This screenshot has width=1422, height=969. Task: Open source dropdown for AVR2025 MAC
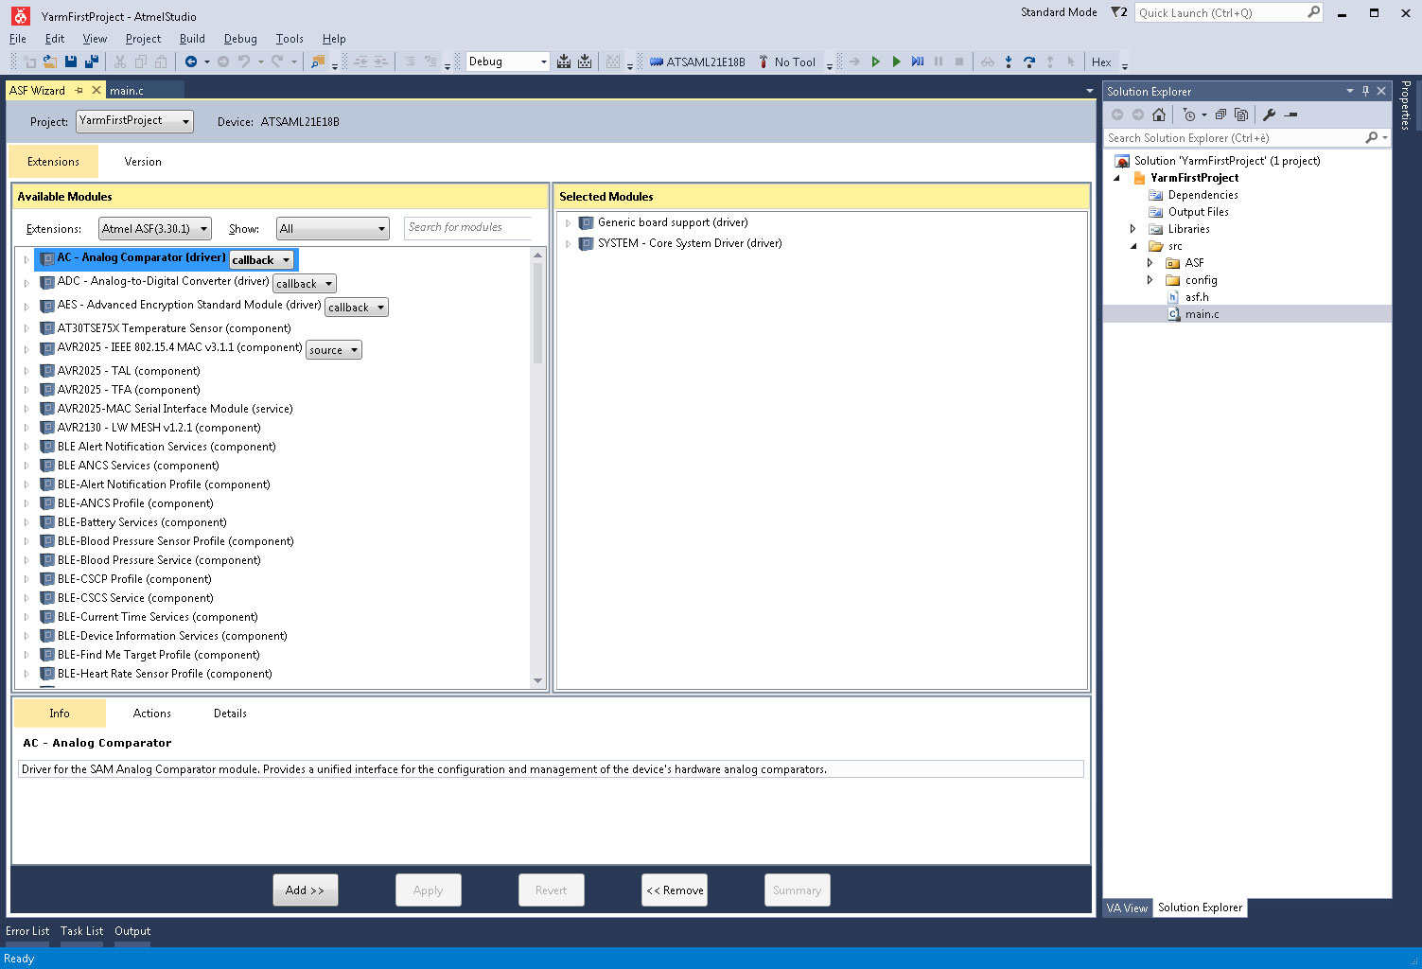tap(334, 350)
